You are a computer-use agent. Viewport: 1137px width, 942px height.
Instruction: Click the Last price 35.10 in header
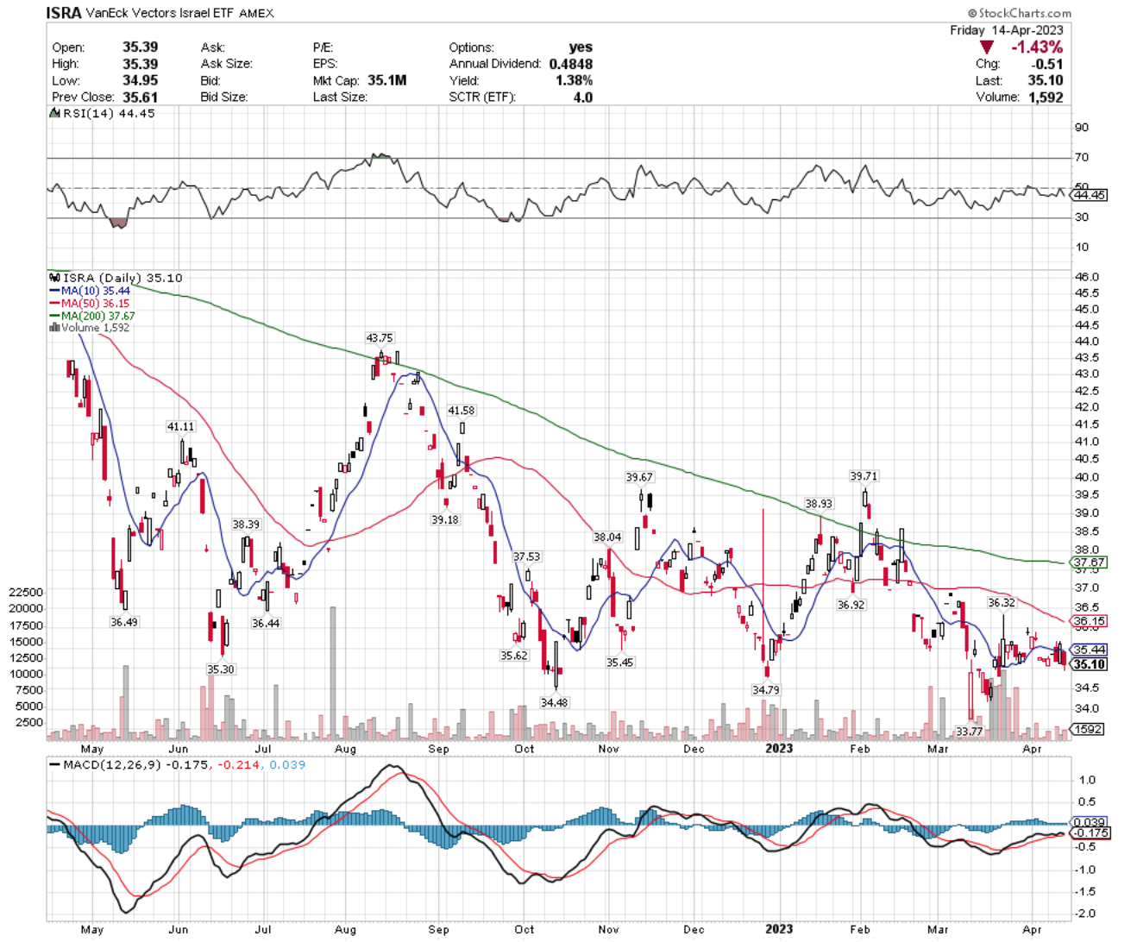(1046, 80)
